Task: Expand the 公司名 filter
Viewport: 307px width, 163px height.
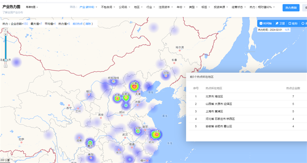Action: [124, 7]
